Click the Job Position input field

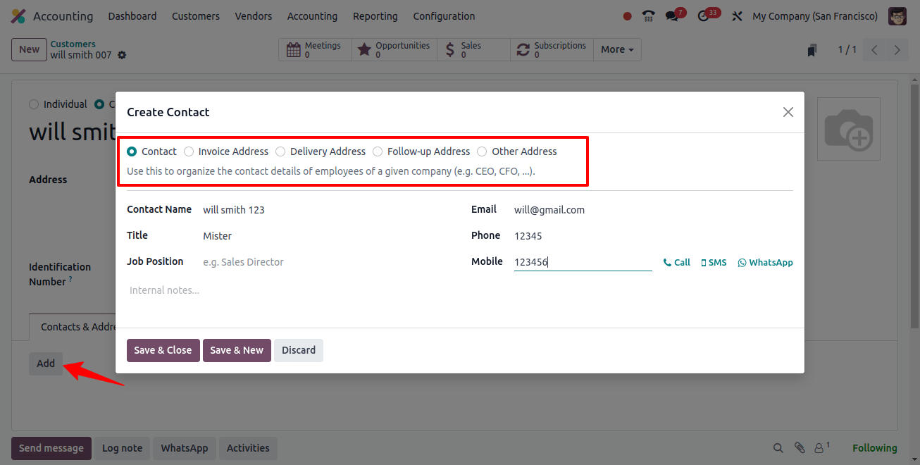[x=324, y=262]
